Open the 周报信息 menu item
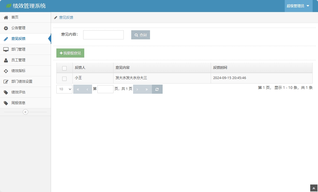Screen dimensions: 318x192 pyautogui.click(x=18, y=103)
